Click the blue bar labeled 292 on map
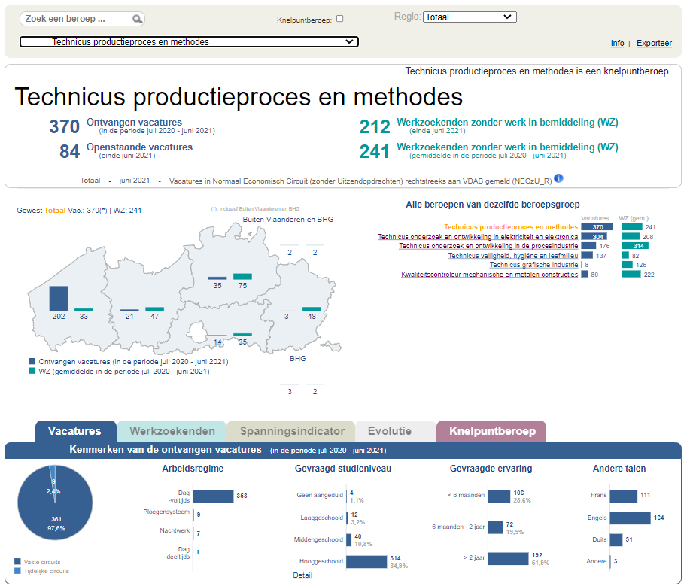 coord(59,298)
